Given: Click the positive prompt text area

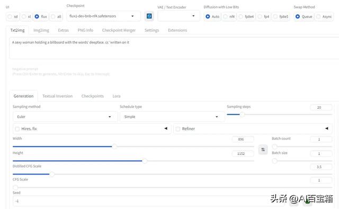Looking at the screenshot, I should [174, 48].
